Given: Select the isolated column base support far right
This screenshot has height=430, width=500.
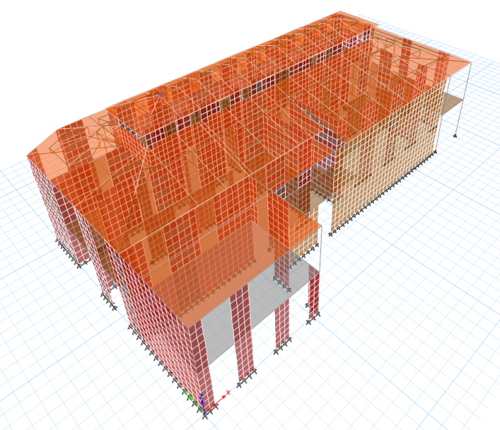Looking at the screenshot, I should (x=455, y=136).
